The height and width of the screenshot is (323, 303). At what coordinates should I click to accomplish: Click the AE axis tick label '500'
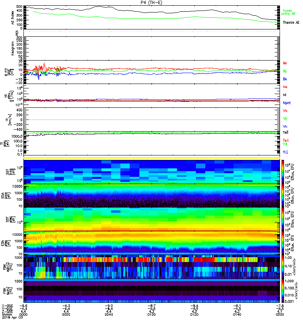19,7
